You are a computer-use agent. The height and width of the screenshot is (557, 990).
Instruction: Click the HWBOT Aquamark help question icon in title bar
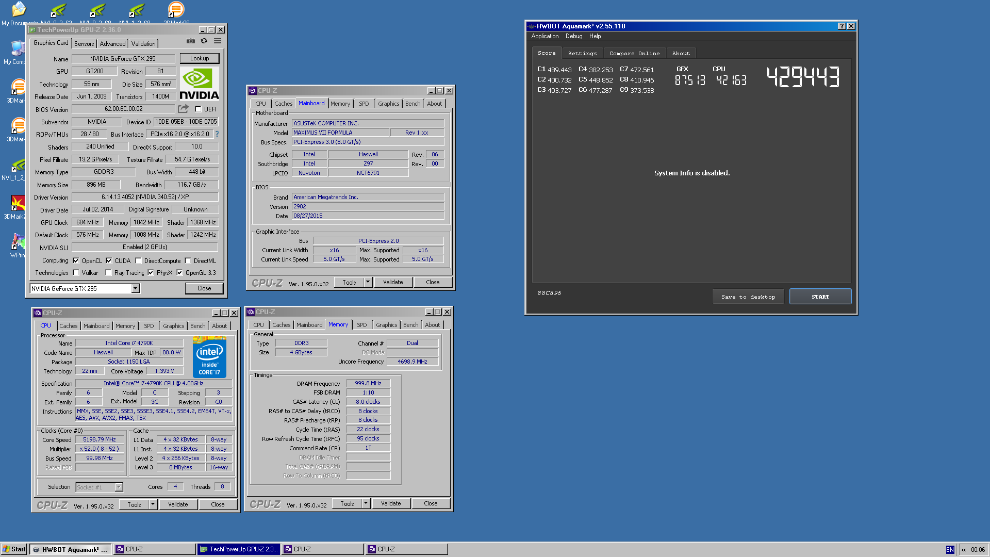pyautogui.click(x=841, y=26)
